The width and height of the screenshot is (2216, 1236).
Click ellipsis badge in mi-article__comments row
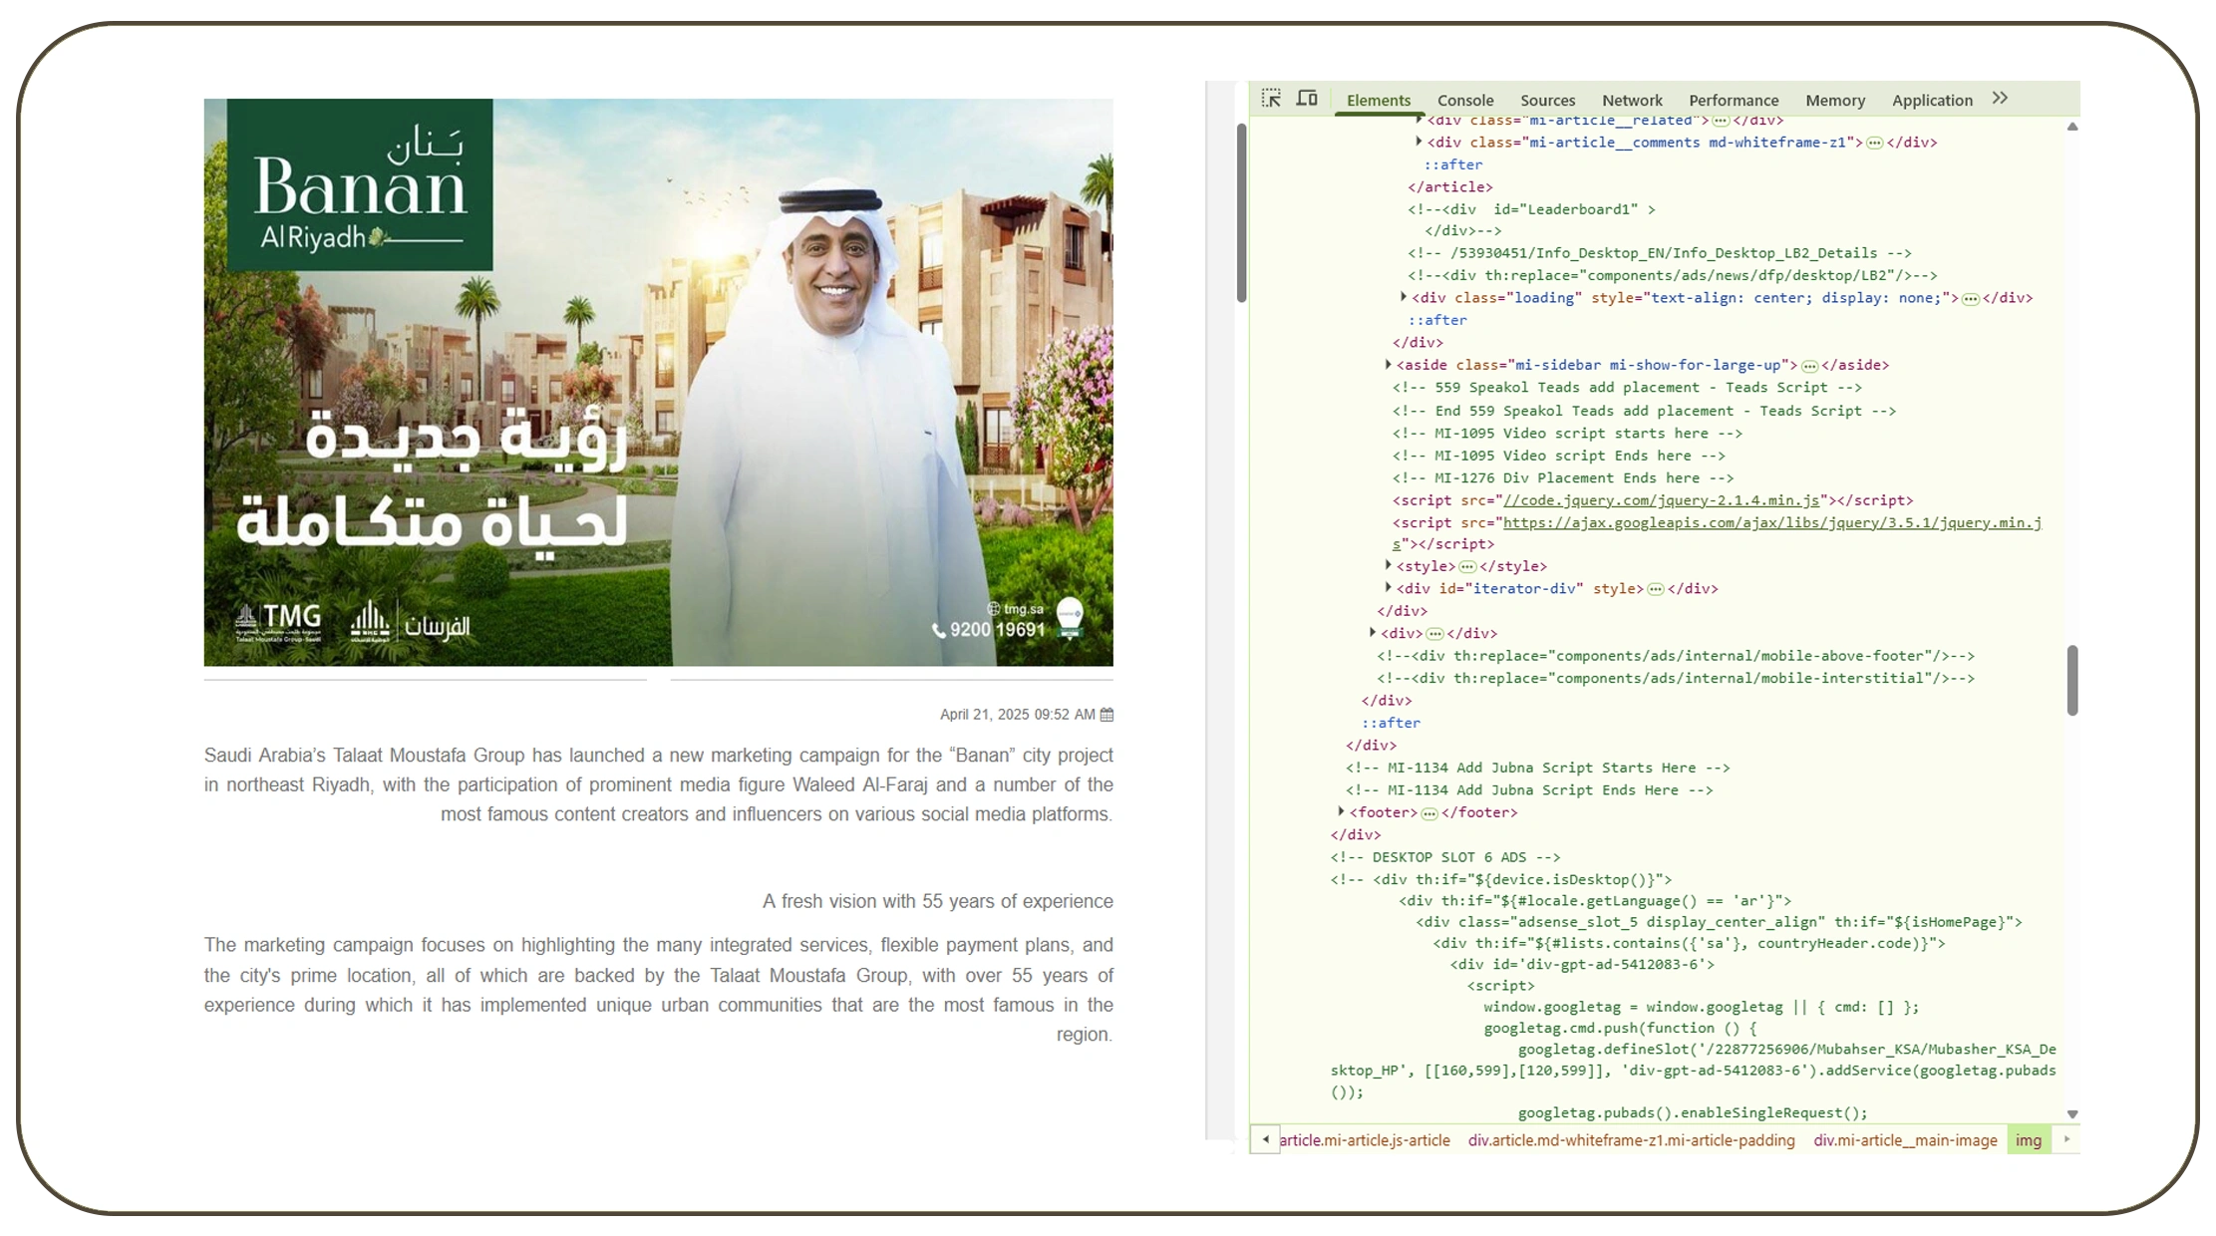point(1874,144)
